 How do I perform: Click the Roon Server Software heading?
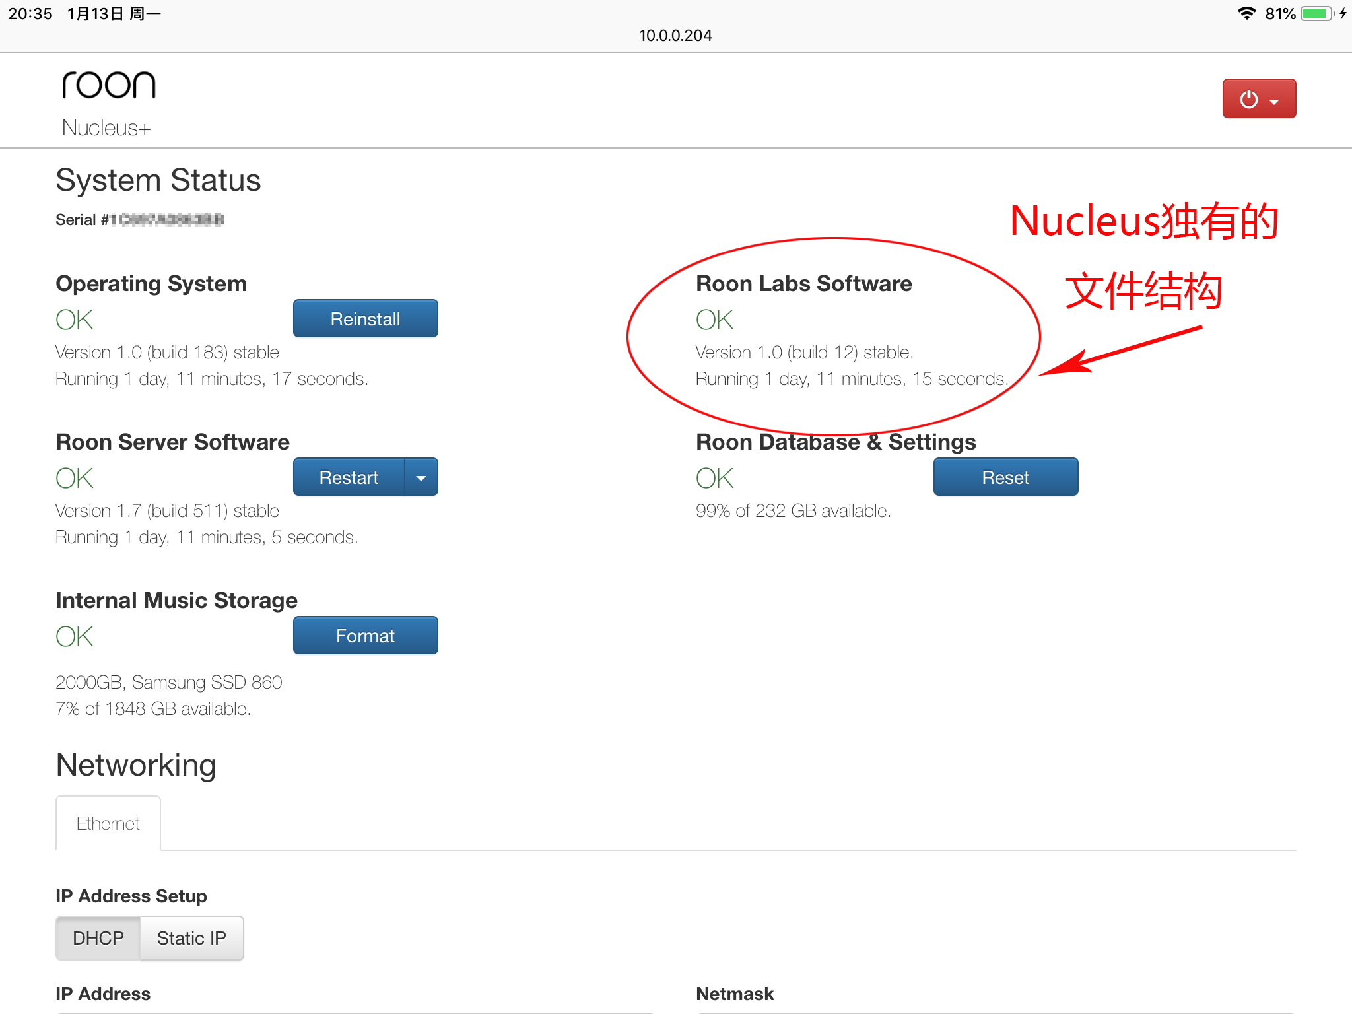click(x=173, y=442)
